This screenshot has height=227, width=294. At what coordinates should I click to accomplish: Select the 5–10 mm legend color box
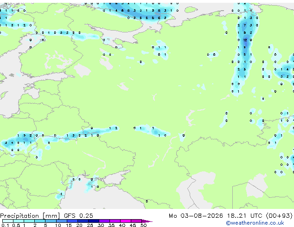pyautogui.click(x=51, y=221)
